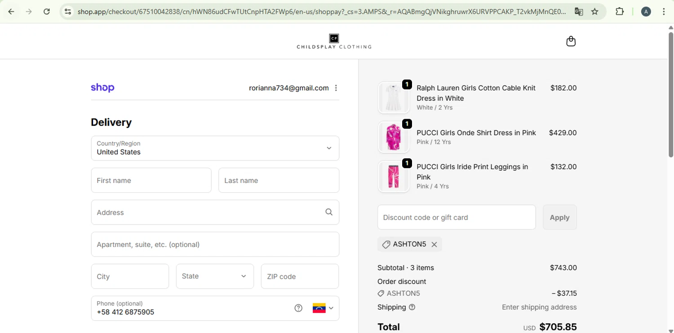This screenshot has height=333, width=674.
Task: Click the Pink / 12 Yrs variant text
Action: [x=434, y=142]
